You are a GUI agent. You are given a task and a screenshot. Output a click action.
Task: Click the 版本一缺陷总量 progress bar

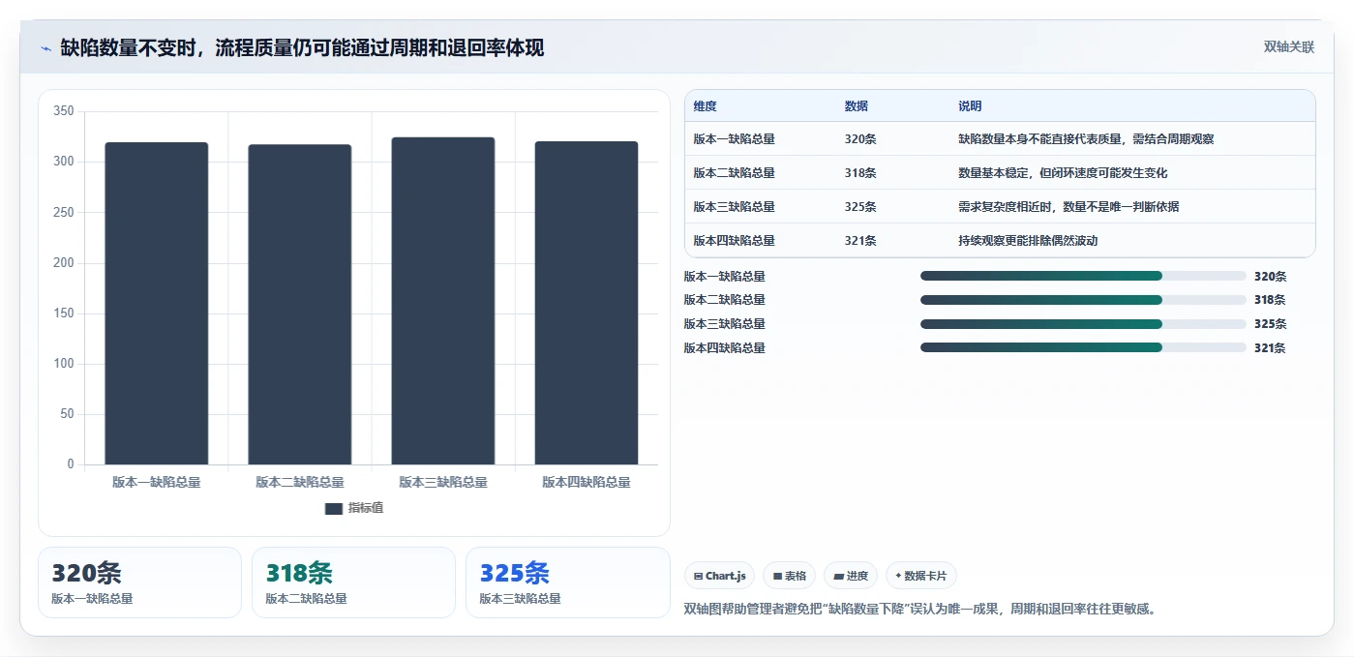click(1083, 276)
